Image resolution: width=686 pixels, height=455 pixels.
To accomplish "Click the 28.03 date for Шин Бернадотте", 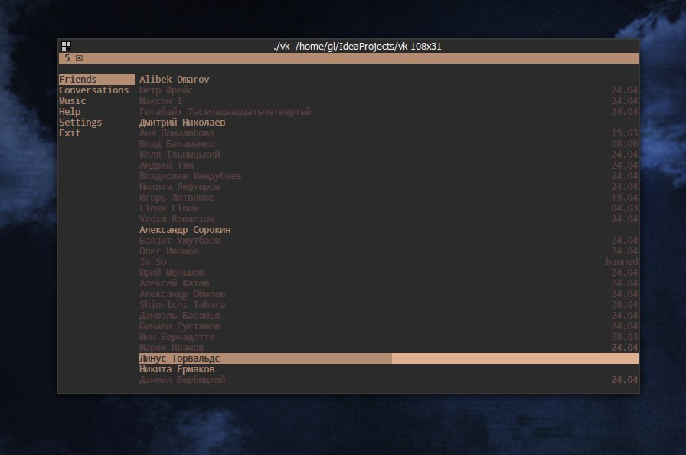I will 625,336.
